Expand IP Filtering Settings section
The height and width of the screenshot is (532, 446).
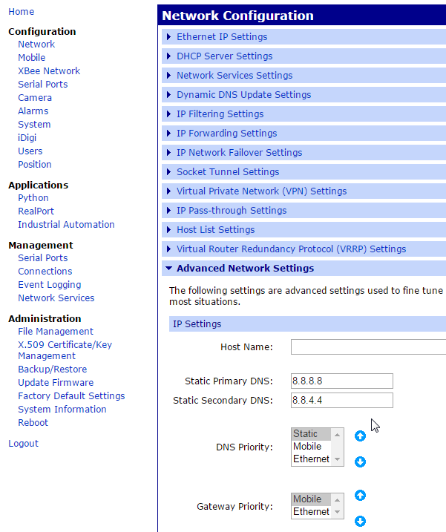(x=220, y=114)
